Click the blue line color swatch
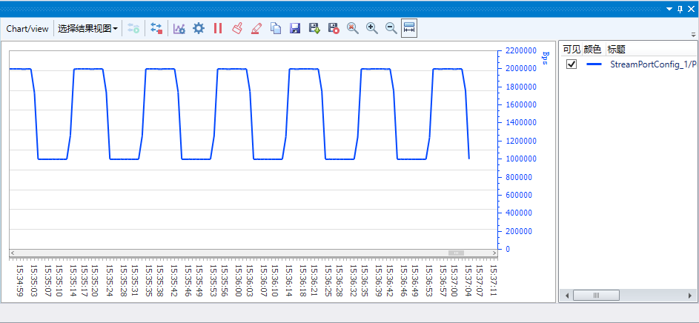 tap(594, 64)
